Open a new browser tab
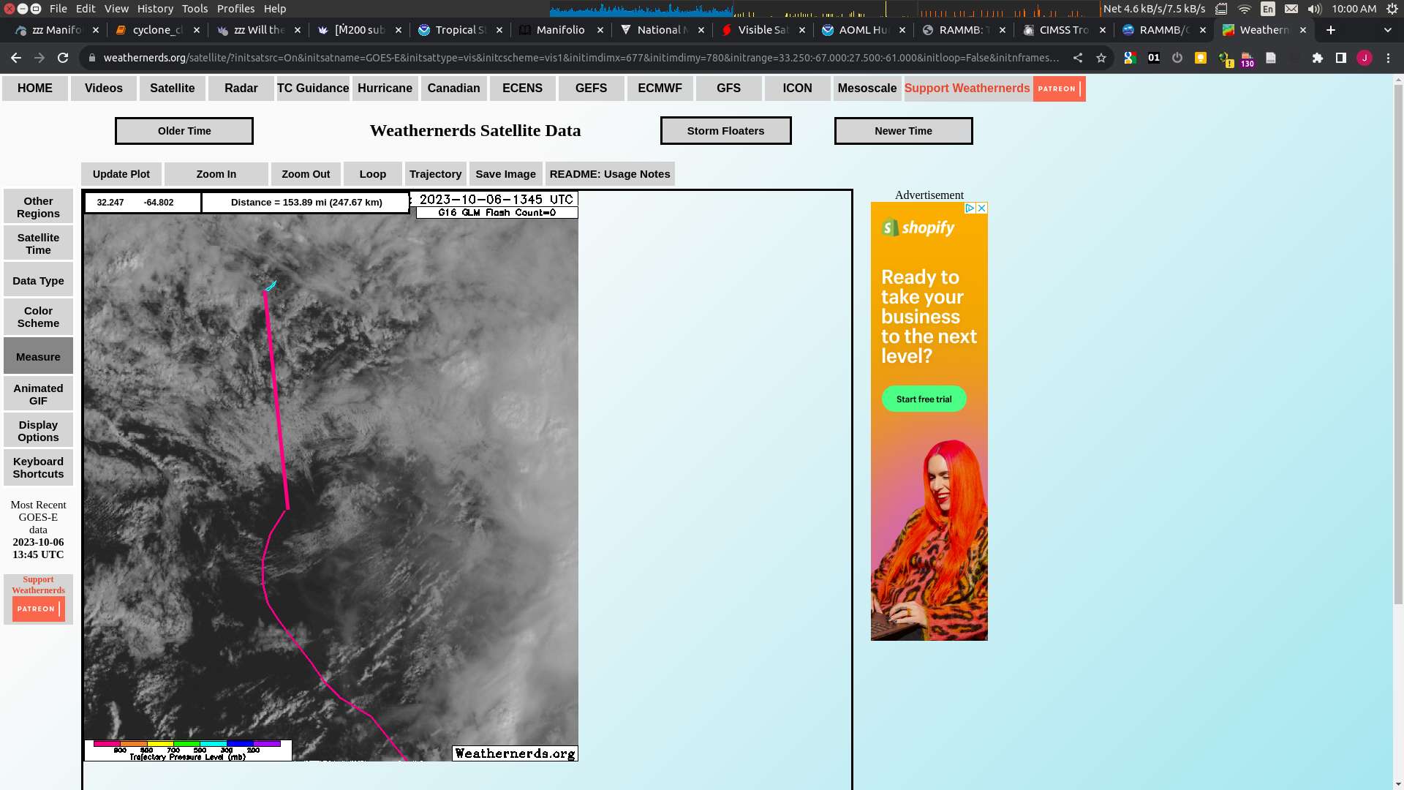 pyautogui.click(x=1331, y=30)
